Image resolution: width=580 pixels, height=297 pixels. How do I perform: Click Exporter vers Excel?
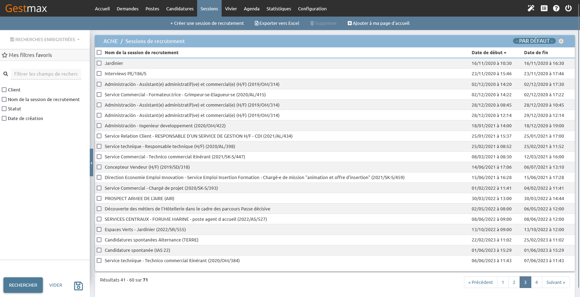(277, 23)
